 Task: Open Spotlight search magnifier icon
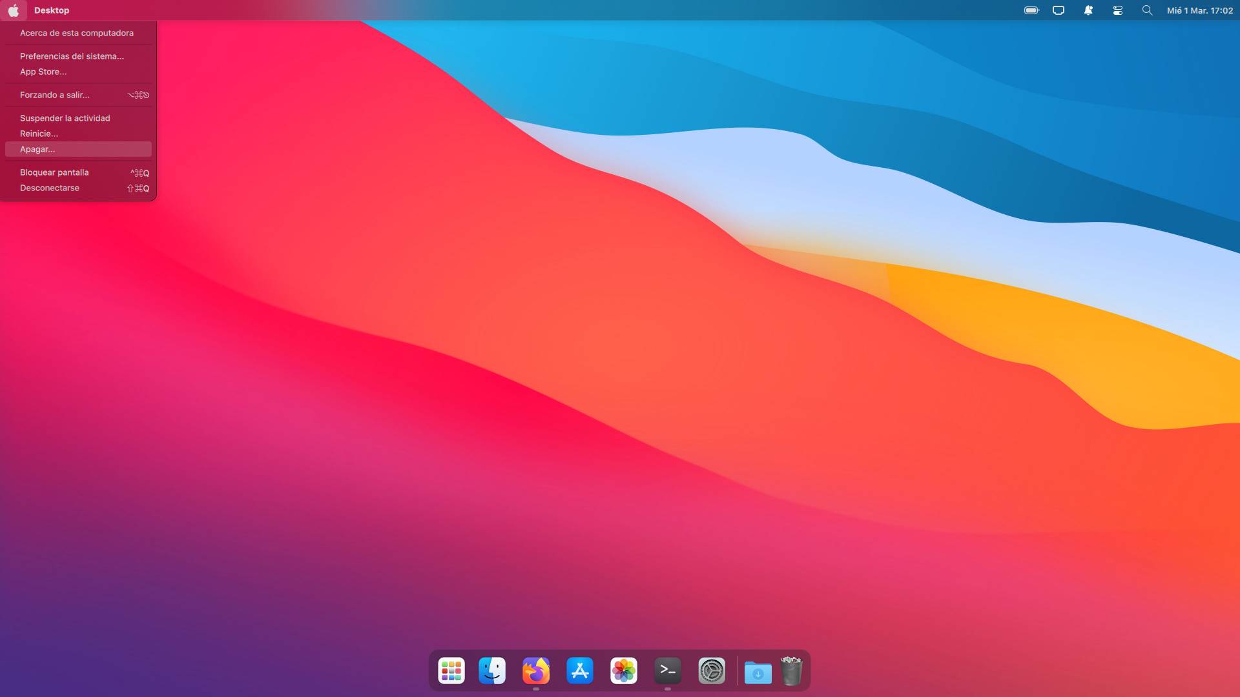[x=1147, y=10]
